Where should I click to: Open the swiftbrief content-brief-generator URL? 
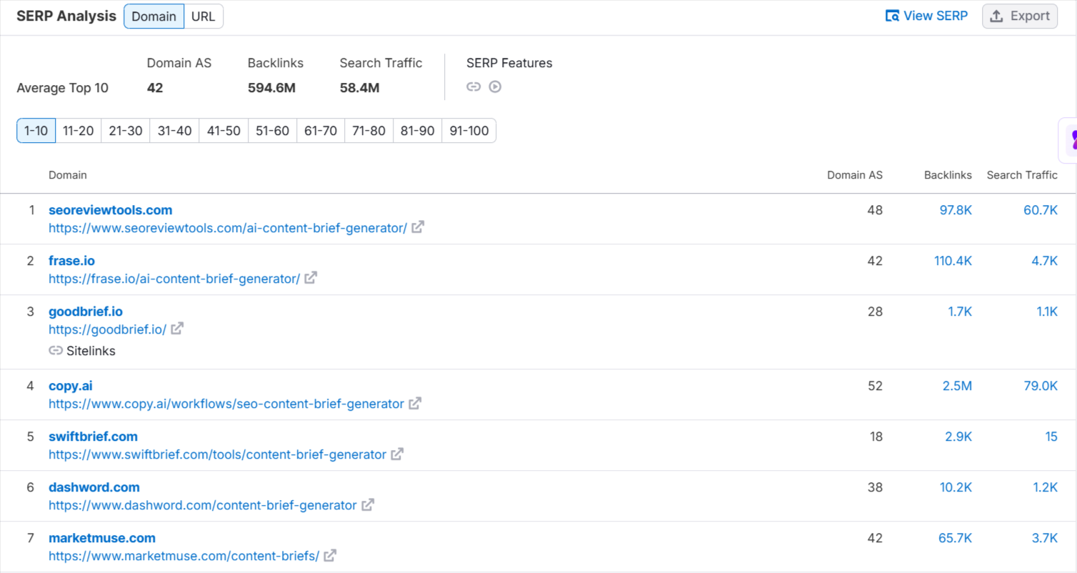click(x=217, y=454)
